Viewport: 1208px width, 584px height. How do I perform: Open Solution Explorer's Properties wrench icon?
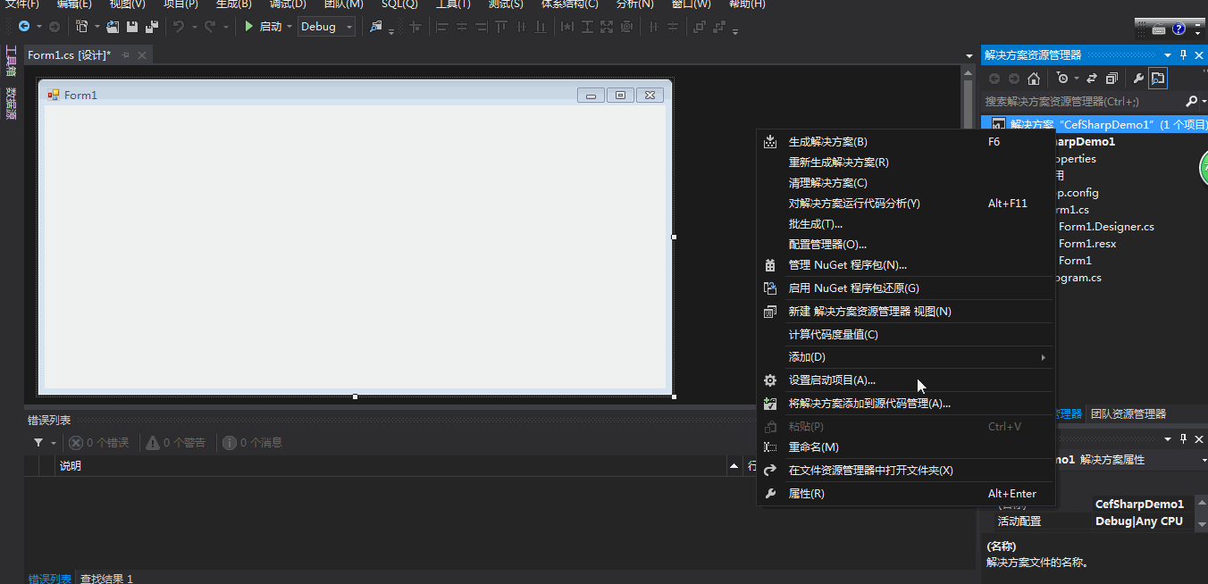point(1137,79)
